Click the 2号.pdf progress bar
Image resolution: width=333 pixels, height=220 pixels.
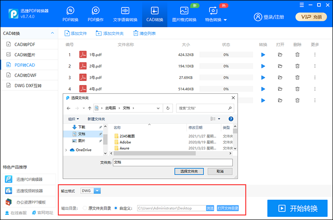226,66
